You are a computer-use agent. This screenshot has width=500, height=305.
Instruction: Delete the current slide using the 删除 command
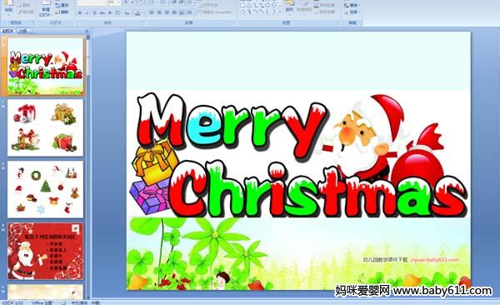tap(62, 12)
